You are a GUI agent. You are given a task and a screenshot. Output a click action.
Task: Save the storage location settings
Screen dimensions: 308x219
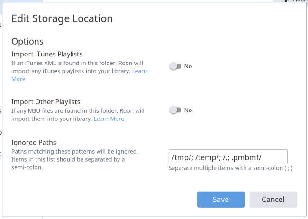[221, 200]
